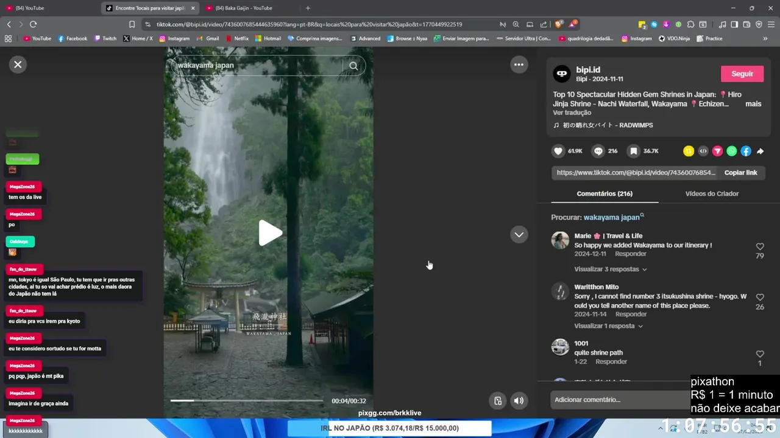Switch to Vídeos do Criador tab
Viewport: 780px width, 438px height.
pos(712,193)
